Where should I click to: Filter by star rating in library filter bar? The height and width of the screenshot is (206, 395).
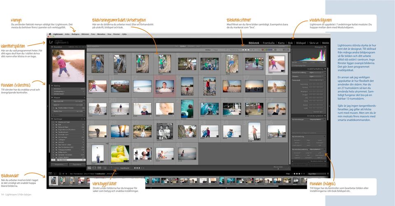click(249, 50)
